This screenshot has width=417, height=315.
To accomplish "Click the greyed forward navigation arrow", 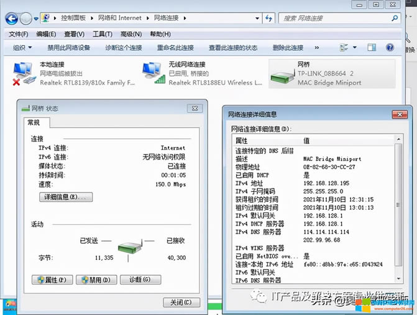I will click(26, 19).
